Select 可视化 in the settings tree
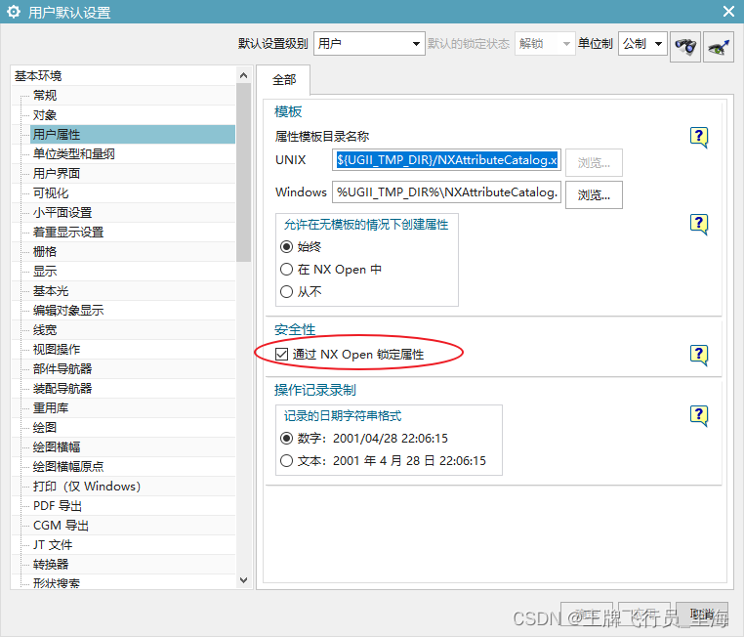 click(51, 193)
